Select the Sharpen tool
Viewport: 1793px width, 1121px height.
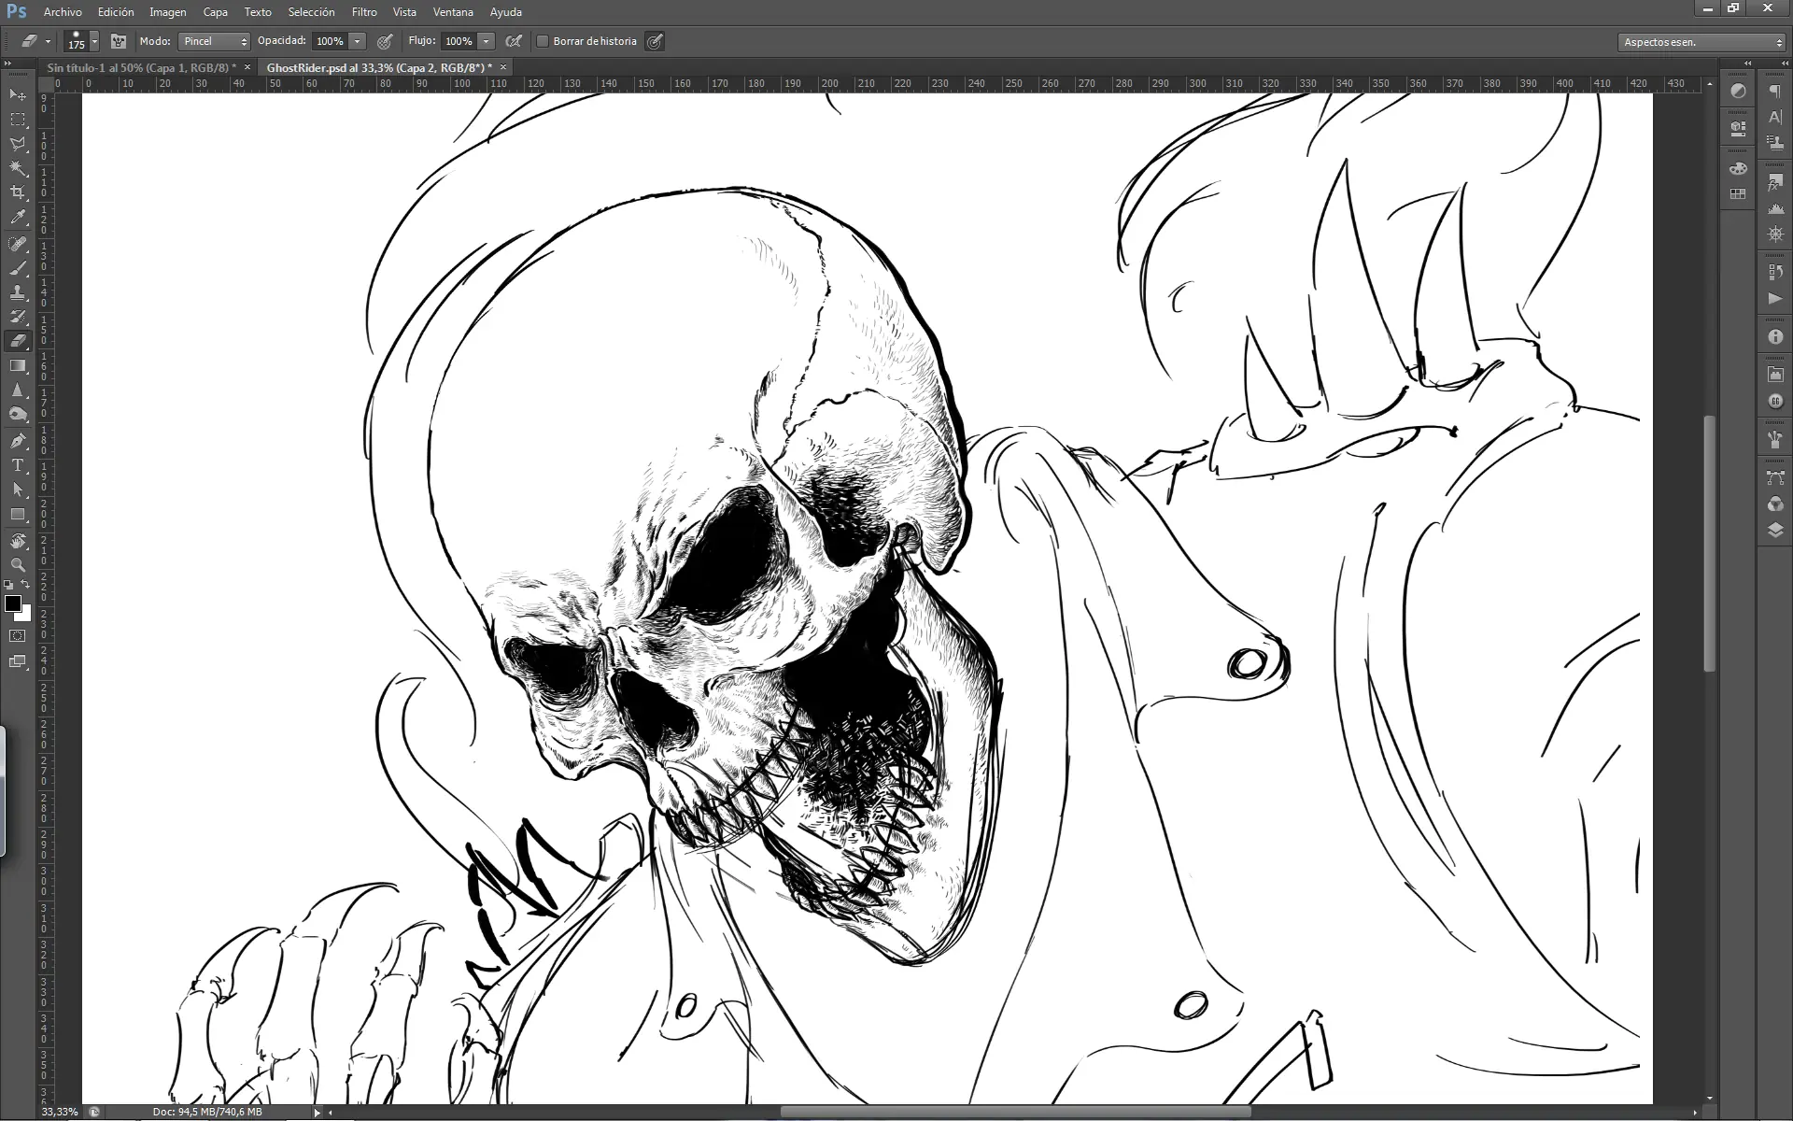tap(18, 390)
